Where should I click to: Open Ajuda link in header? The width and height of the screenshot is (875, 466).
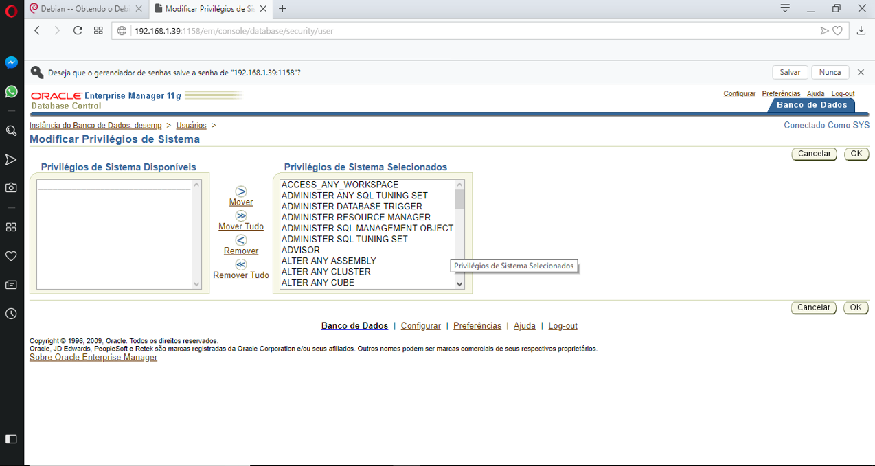pyautogui.click(x=816, y=94)
